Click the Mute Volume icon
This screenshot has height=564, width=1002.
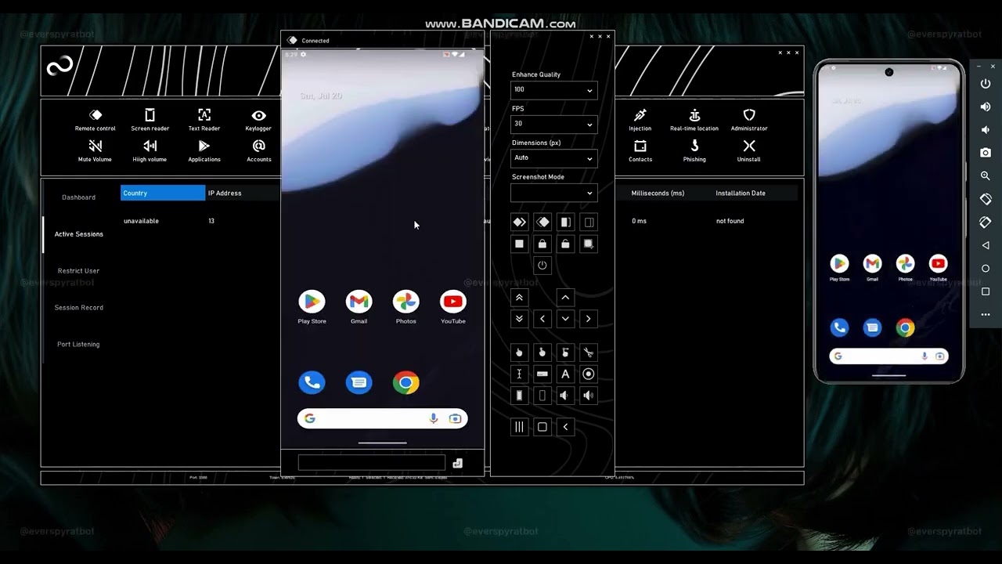(x=96, y=146)
